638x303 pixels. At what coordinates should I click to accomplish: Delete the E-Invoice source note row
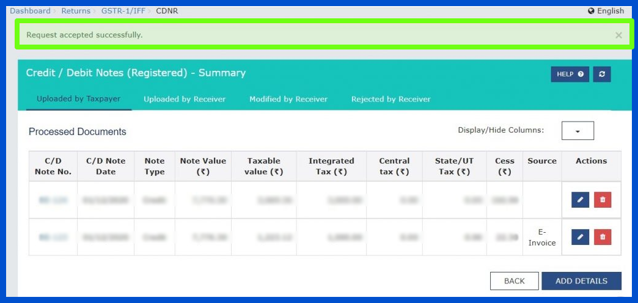pyautogui.click(x=603, y=236)
